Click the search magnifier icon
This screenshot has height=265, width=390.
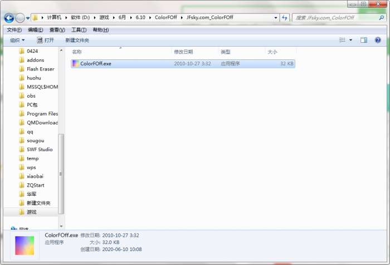click(x=381, y=18)
